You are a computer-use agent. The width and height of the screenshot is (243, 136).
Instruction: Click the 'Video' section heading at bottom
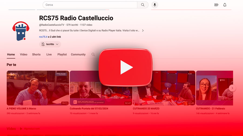pos(11,128)
